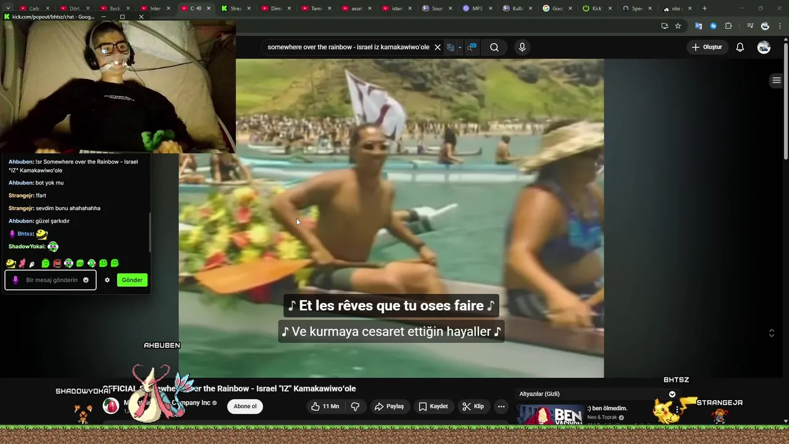The height and width of the screenshot is (444, 789).
Task: Dislike the video
Action: point(355,406)
